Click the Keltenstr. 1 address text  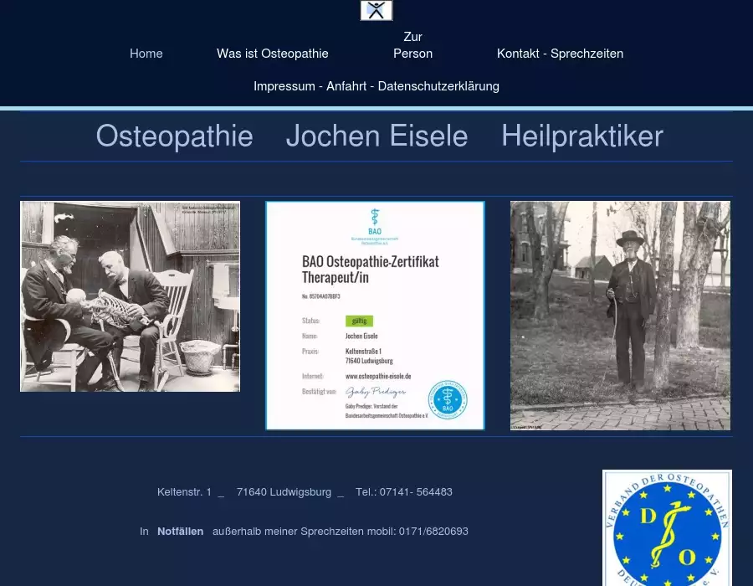(184, 492)
